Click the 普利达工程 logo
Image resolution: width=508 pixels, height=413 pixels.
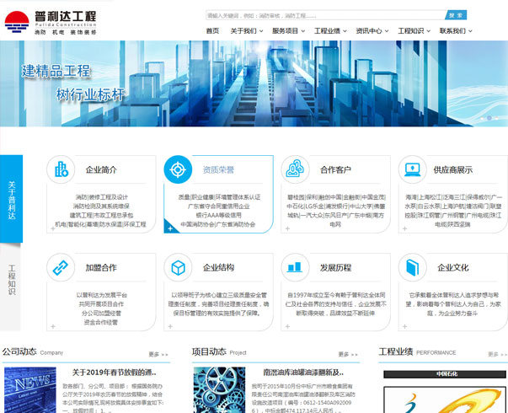[51, 21]
